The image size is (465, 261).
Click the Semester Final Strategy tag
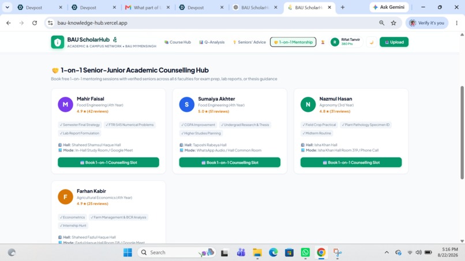click(80, 124)
